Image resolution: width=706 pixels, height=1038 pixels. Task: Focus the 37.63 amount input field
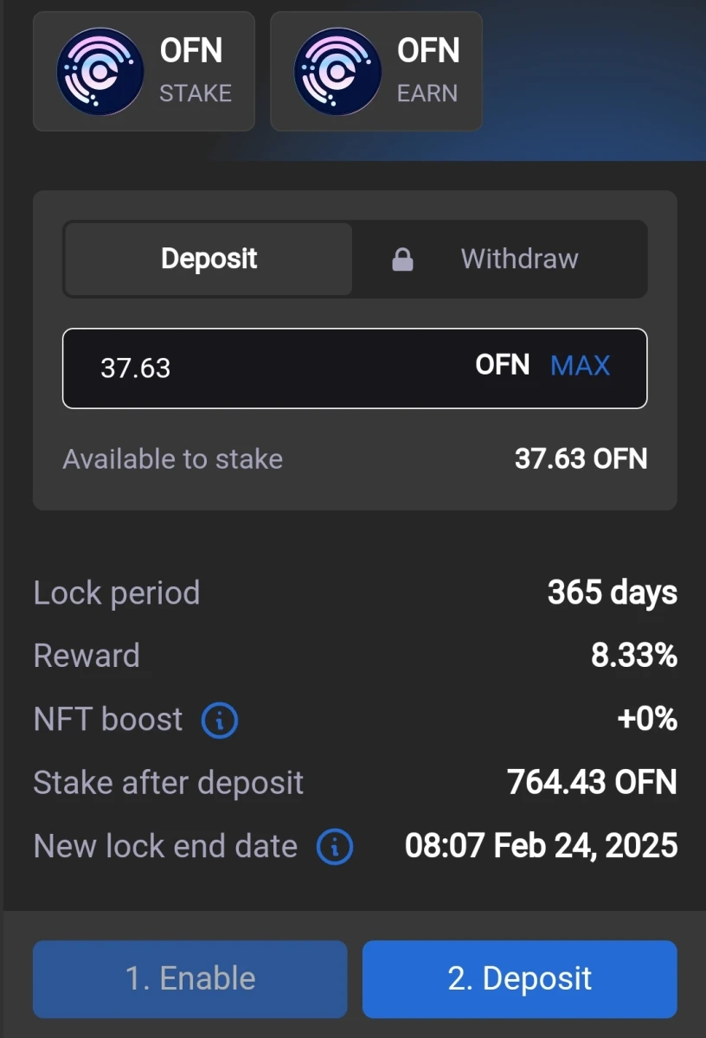[x=355, y=368]
